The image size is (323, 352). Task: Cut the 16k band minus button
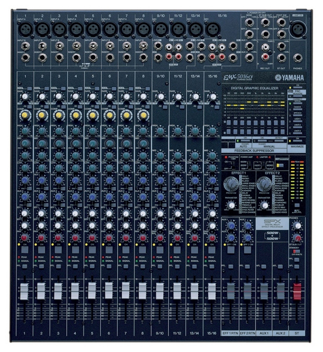click(x=283, y=131)
